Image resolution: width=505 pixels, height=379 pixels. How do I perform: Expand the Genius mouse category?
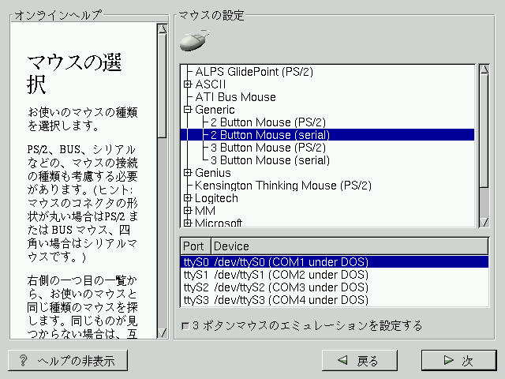(188, 173)
